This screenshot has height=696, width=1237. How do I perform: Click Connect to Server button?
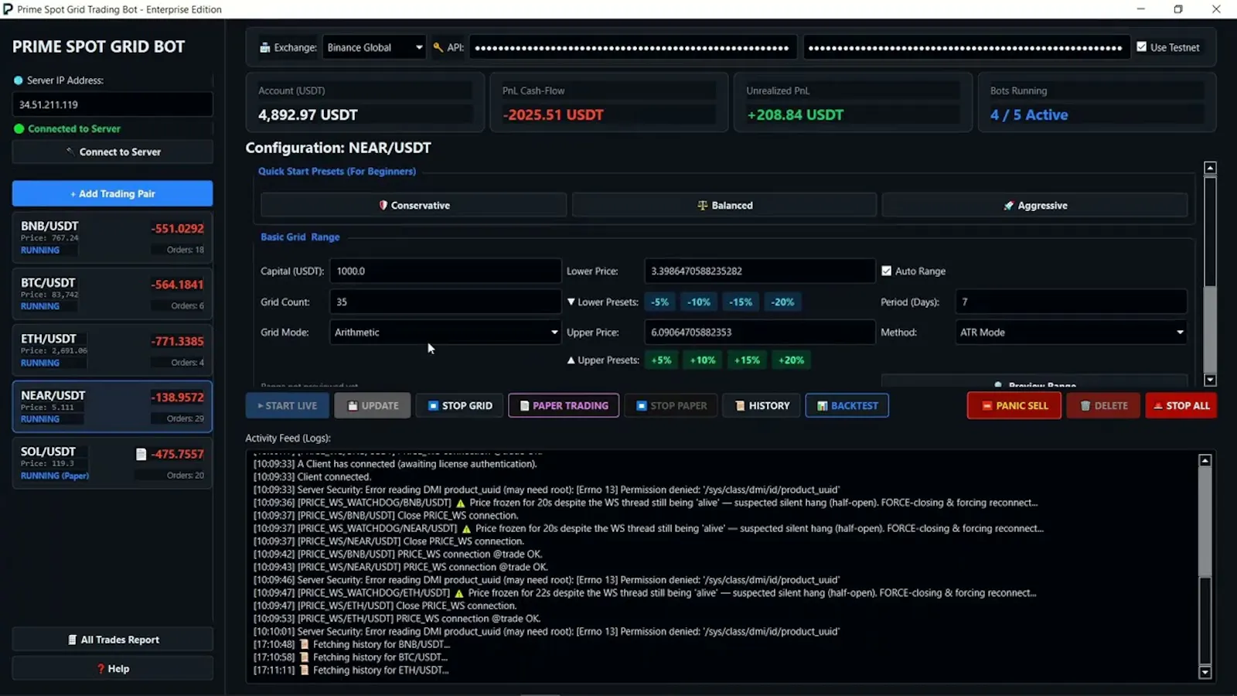(x=112, y=152)
